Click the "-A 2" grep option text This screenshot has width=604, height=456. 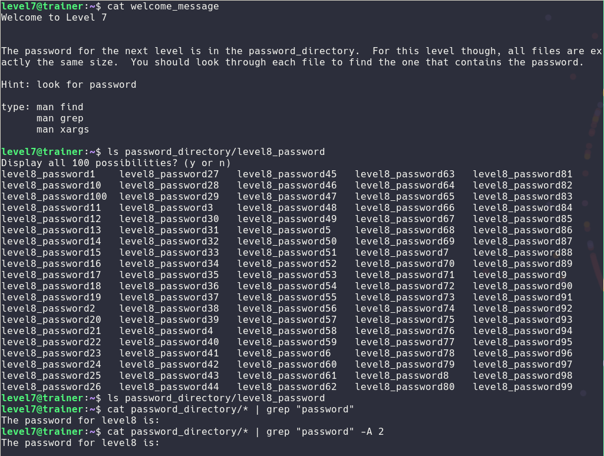(x=372, y=432)
